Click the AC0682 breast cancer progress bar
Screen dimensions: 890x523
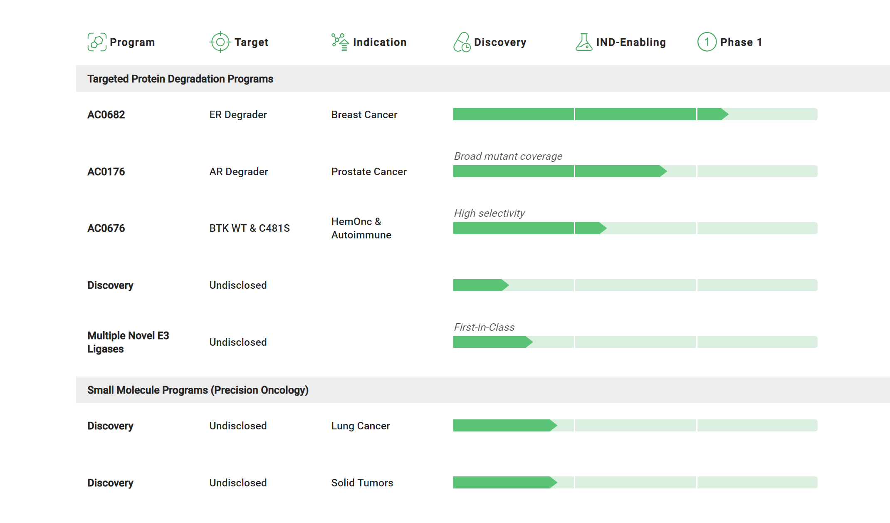pyautogui.click(x=635, y=114)
